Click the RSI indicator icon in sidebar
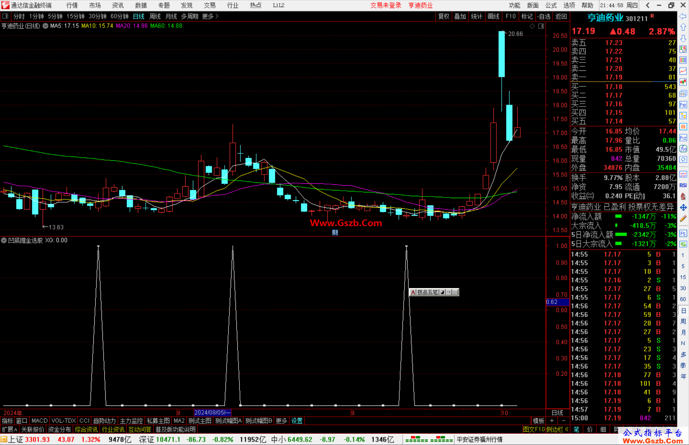This screenshot has width=689, height=445. (683, 185)
